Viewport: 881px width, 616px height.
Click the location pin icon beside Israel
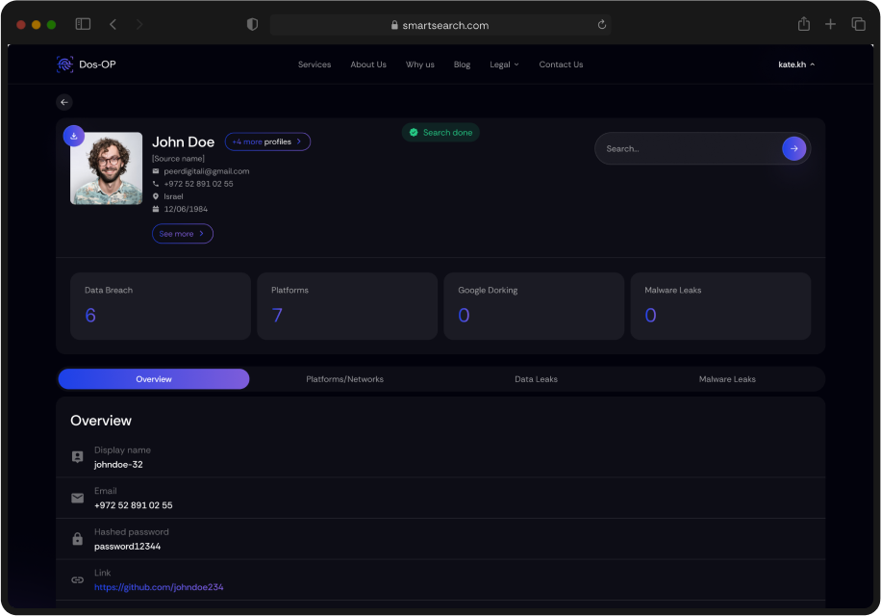click(156, 195)
